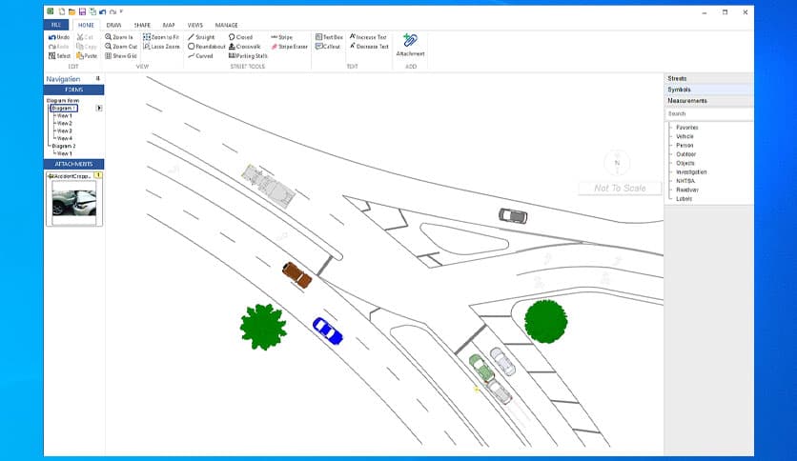Toggle Show Grid
Image resolution: width=797 pixels, height=461 pixels.
[x=121, y=56]
